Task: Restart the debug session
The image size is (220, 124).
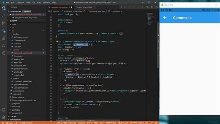Action: [147, 7]
